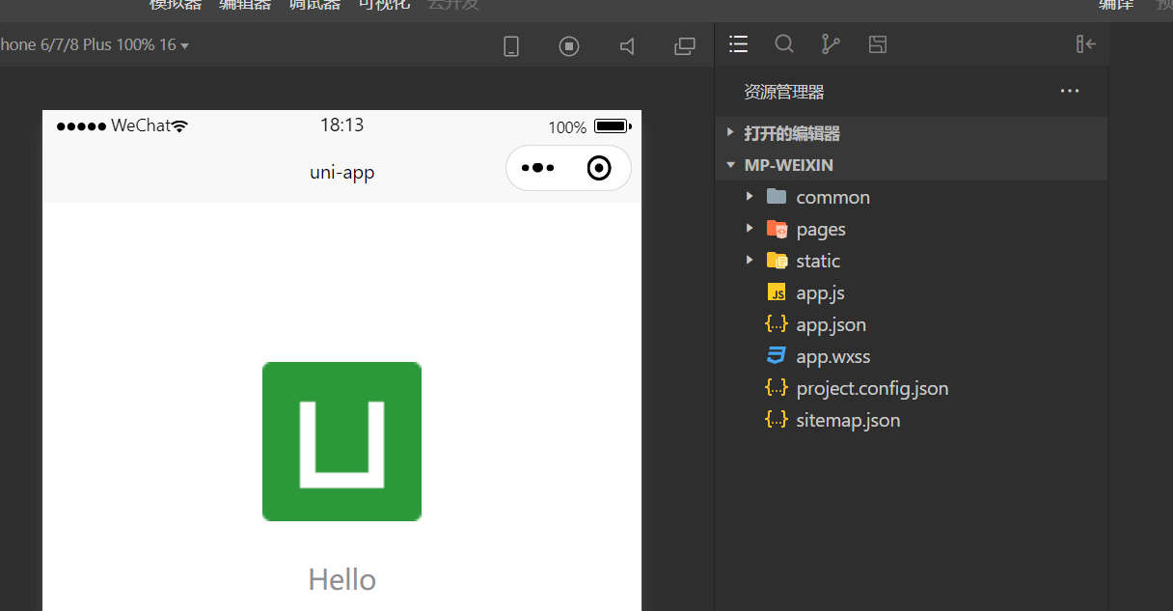The width and height of the screenshot is (1173, 611).
Task: Expand the pages folder
Action: [820, 229]
